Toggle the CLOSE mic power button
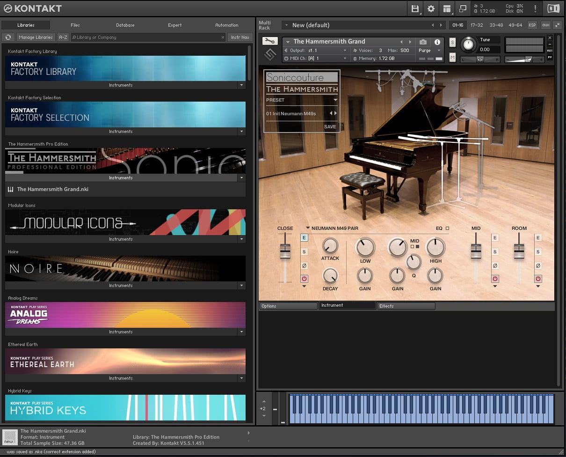 pos(304,279)
